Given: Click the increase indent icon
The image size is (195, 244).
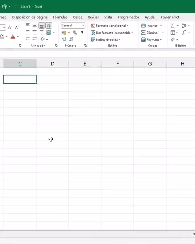Looking at the screenshot, I should click(x=35, y=39).
